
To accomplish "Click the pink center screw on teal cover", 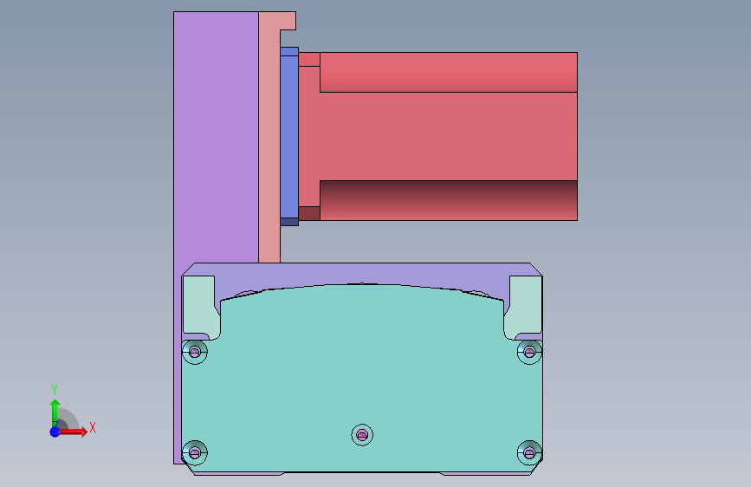I will click(362, 435).
